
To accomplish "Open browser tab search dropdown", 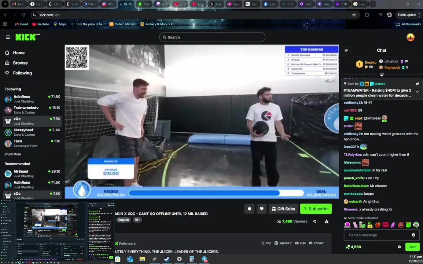I will (5, 4).
